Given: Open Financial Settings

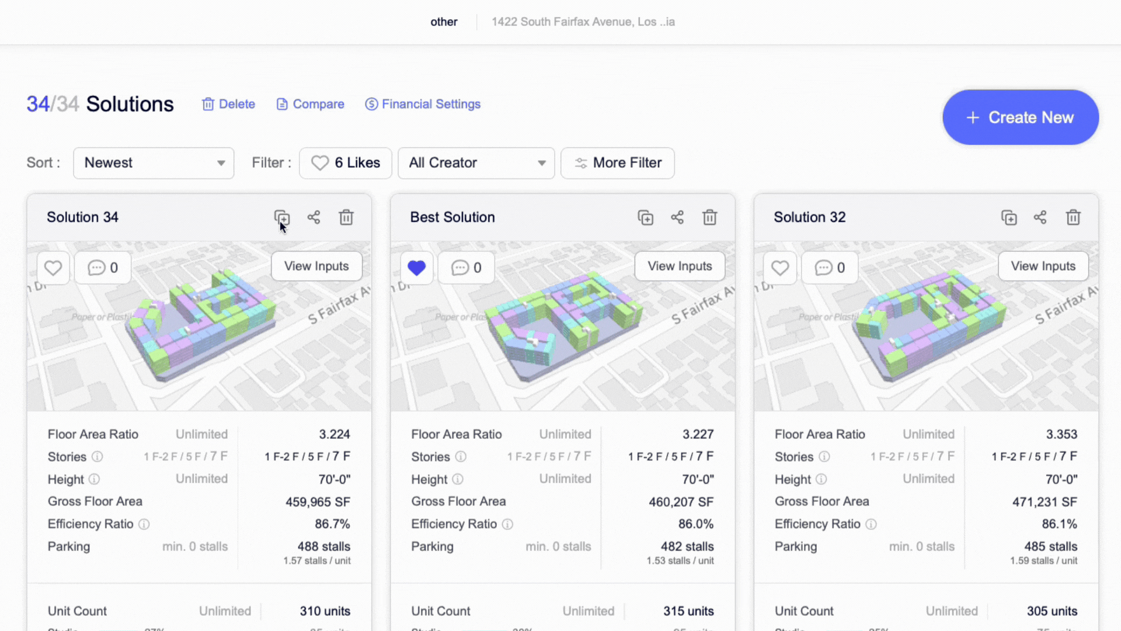Looking at the screenshot, I should click(x=423, y=104).
